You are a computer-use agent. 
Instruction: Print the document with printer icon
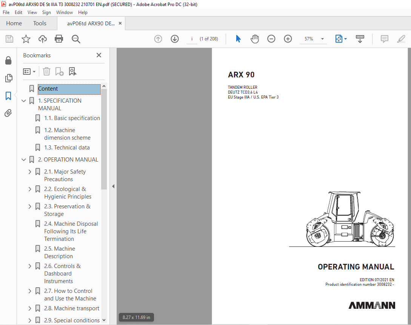pos(59,39)
